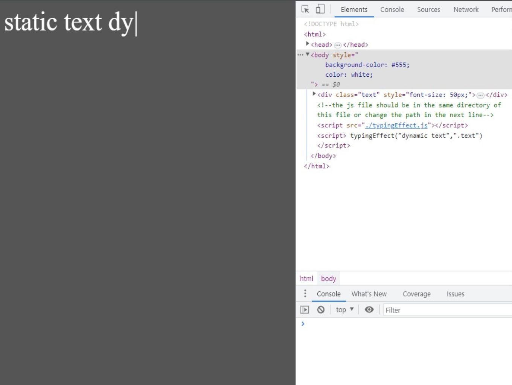Open the drawer three-dot menu
This screenshot has width=512, height=385.
(305, 293)
